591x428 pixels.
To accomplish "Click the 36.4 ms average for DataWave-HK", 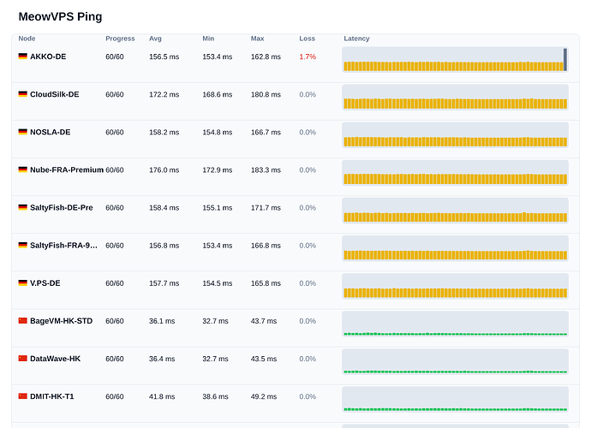I will tap(162, 359).
